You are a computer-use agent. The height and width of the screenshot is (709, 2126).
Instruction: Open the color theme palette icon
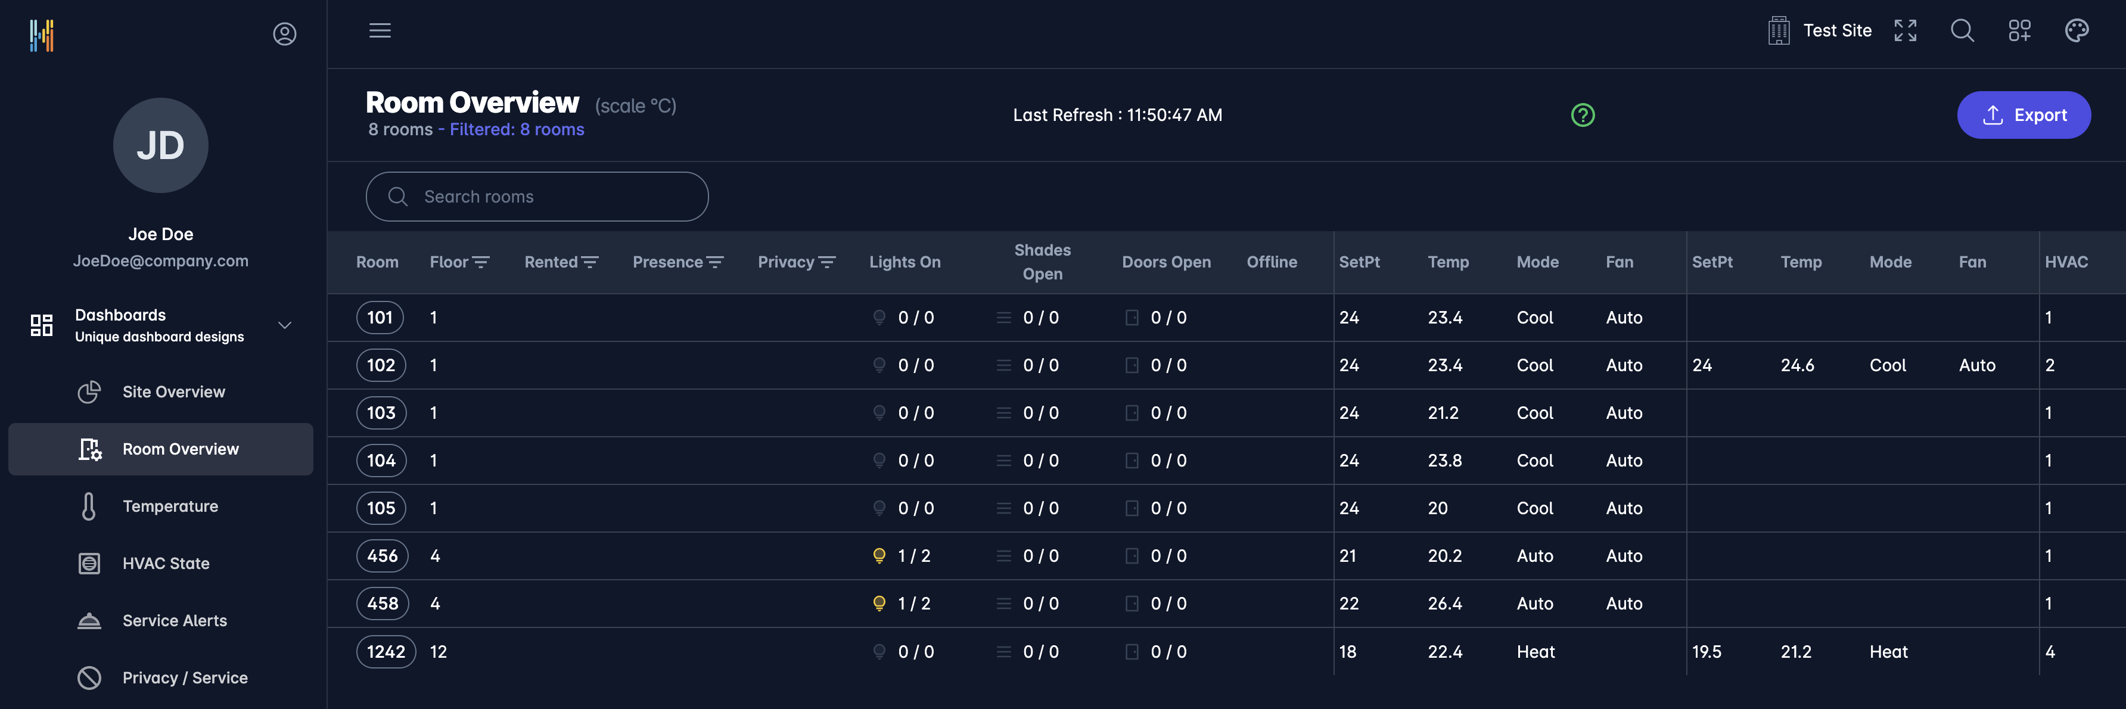click(x=2077, y=32)
